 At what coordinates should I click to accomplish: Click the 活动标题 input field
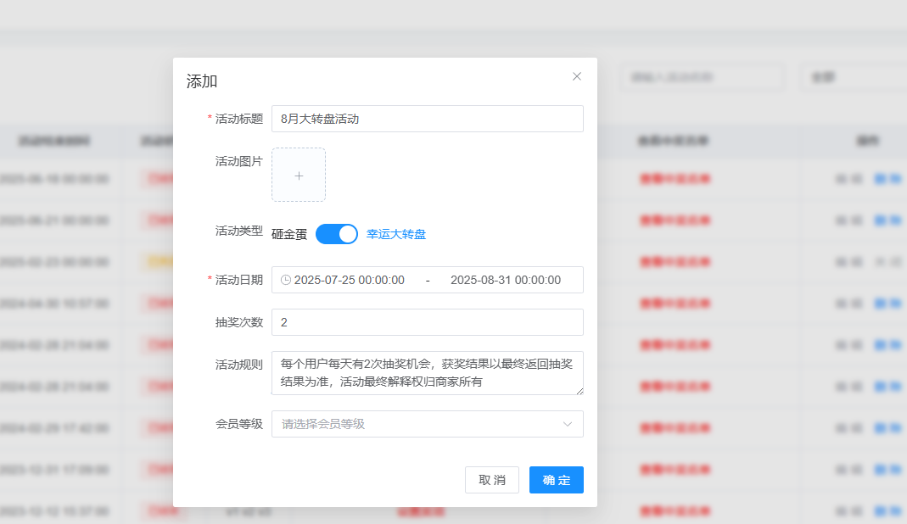(428, 119)
